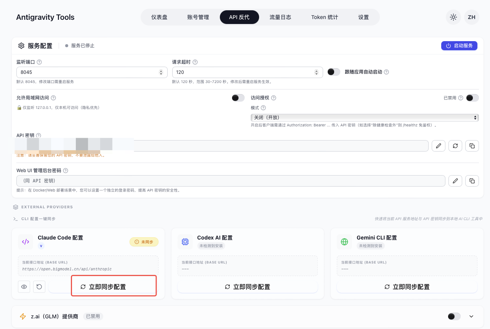Edit the Web UI 管理后台密码 with pencil icon

(455, 181)
